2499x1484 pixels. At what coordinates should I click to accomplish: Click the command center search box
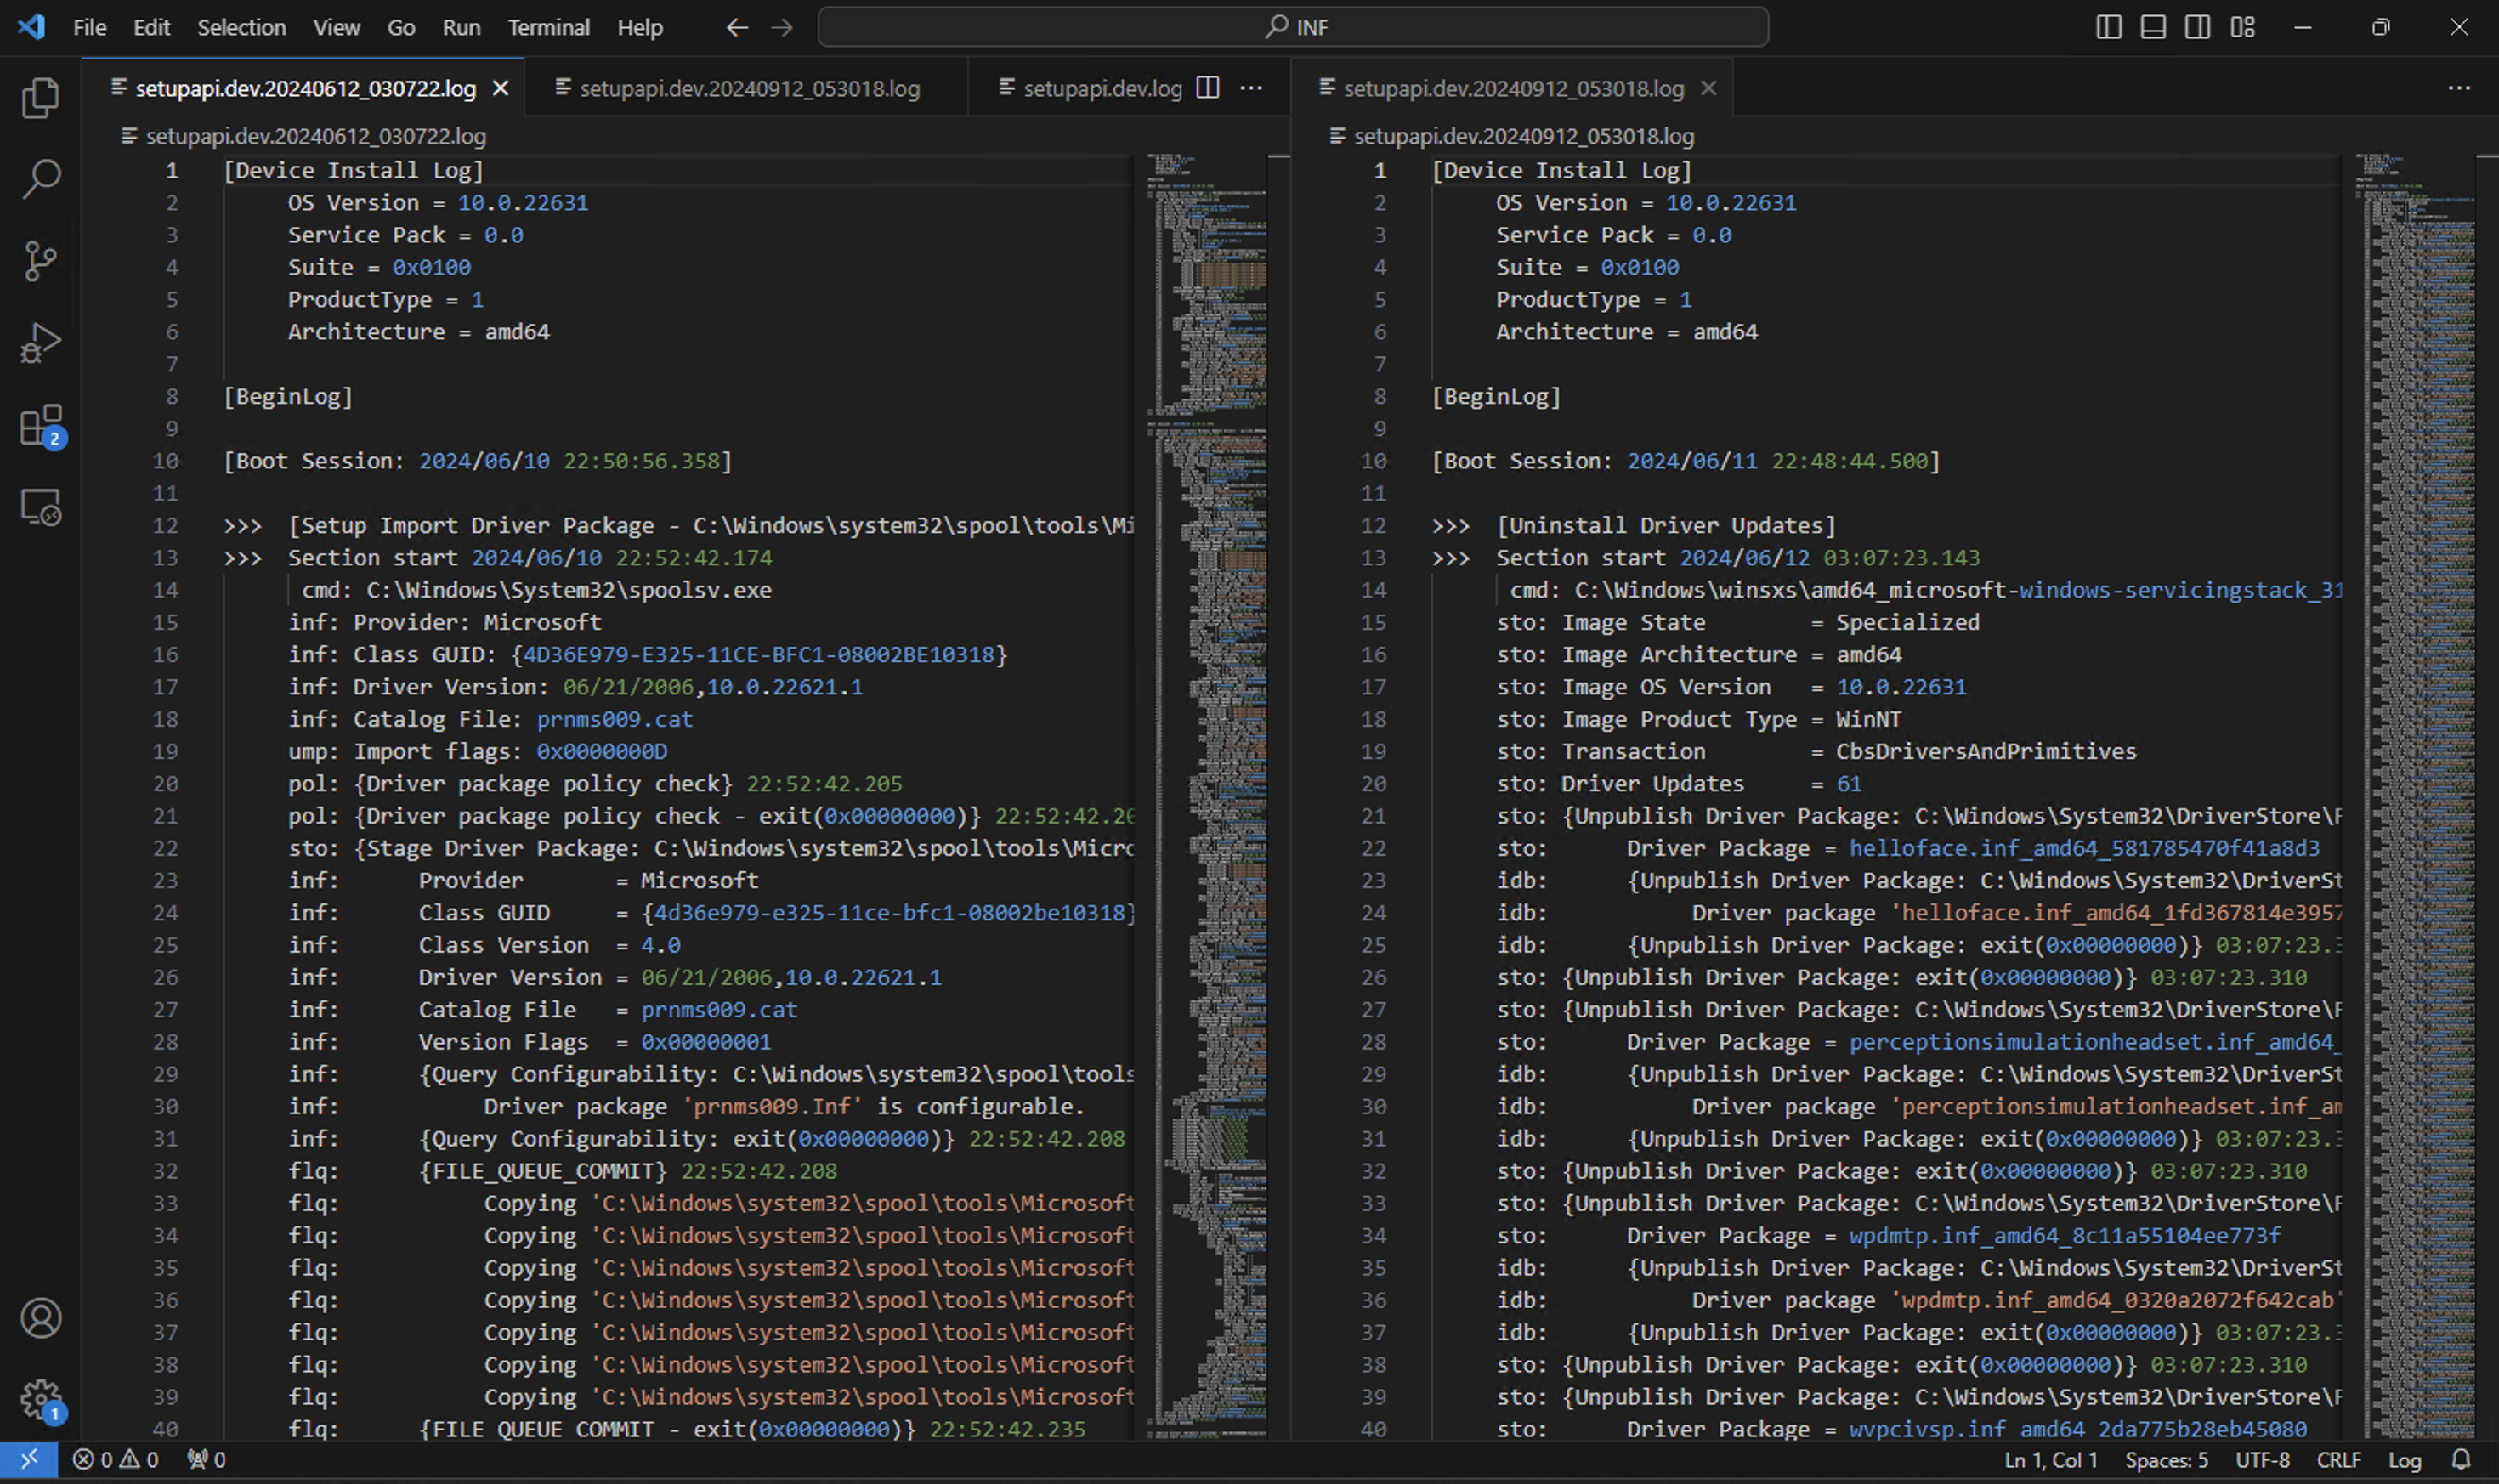click(1293, 28)
